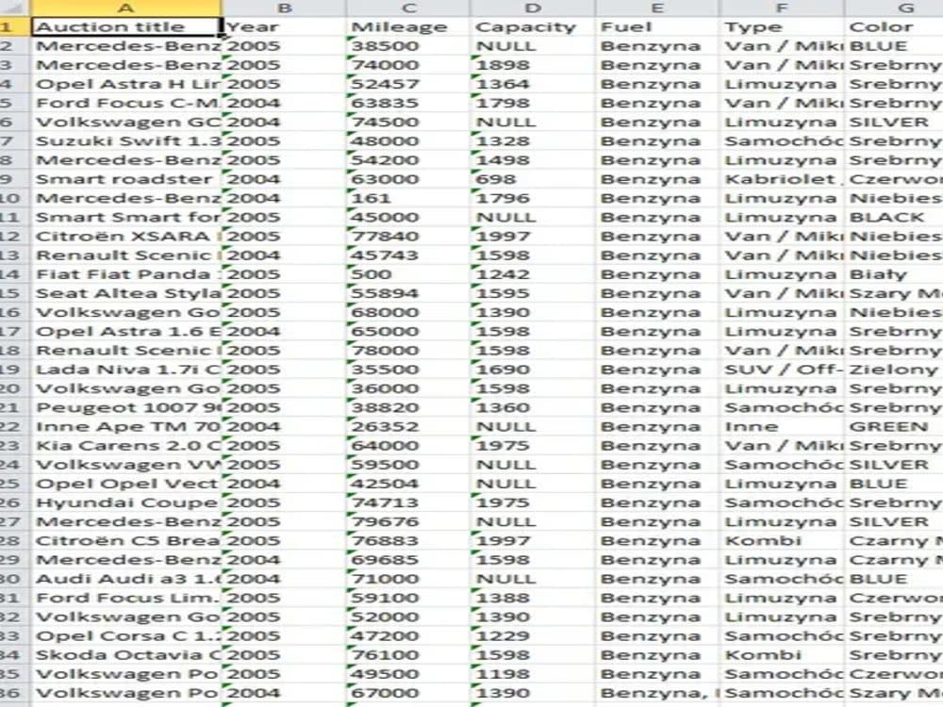
Task: Select column D header
Action: (x=533, y=8)
